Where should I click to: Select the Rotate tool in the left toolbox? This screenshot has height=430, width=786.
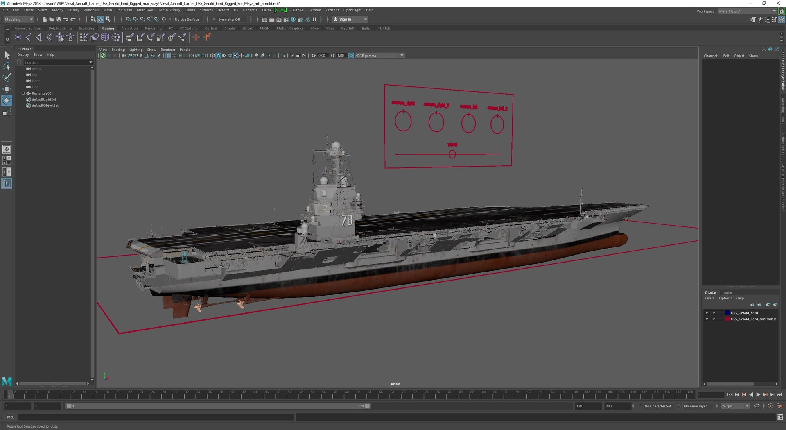click(7, 100)
